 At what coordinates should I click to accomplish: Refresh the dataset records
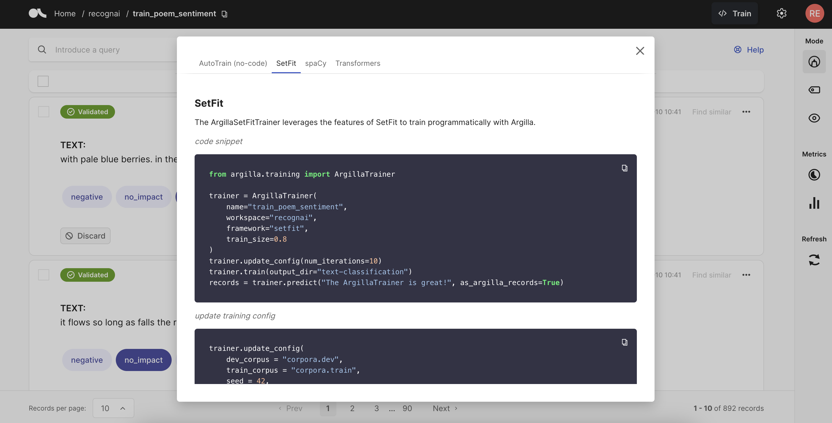[814, 260]
